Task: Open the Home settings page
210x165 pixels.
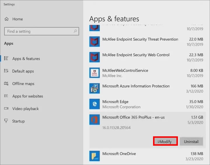Action: point(18,19)
